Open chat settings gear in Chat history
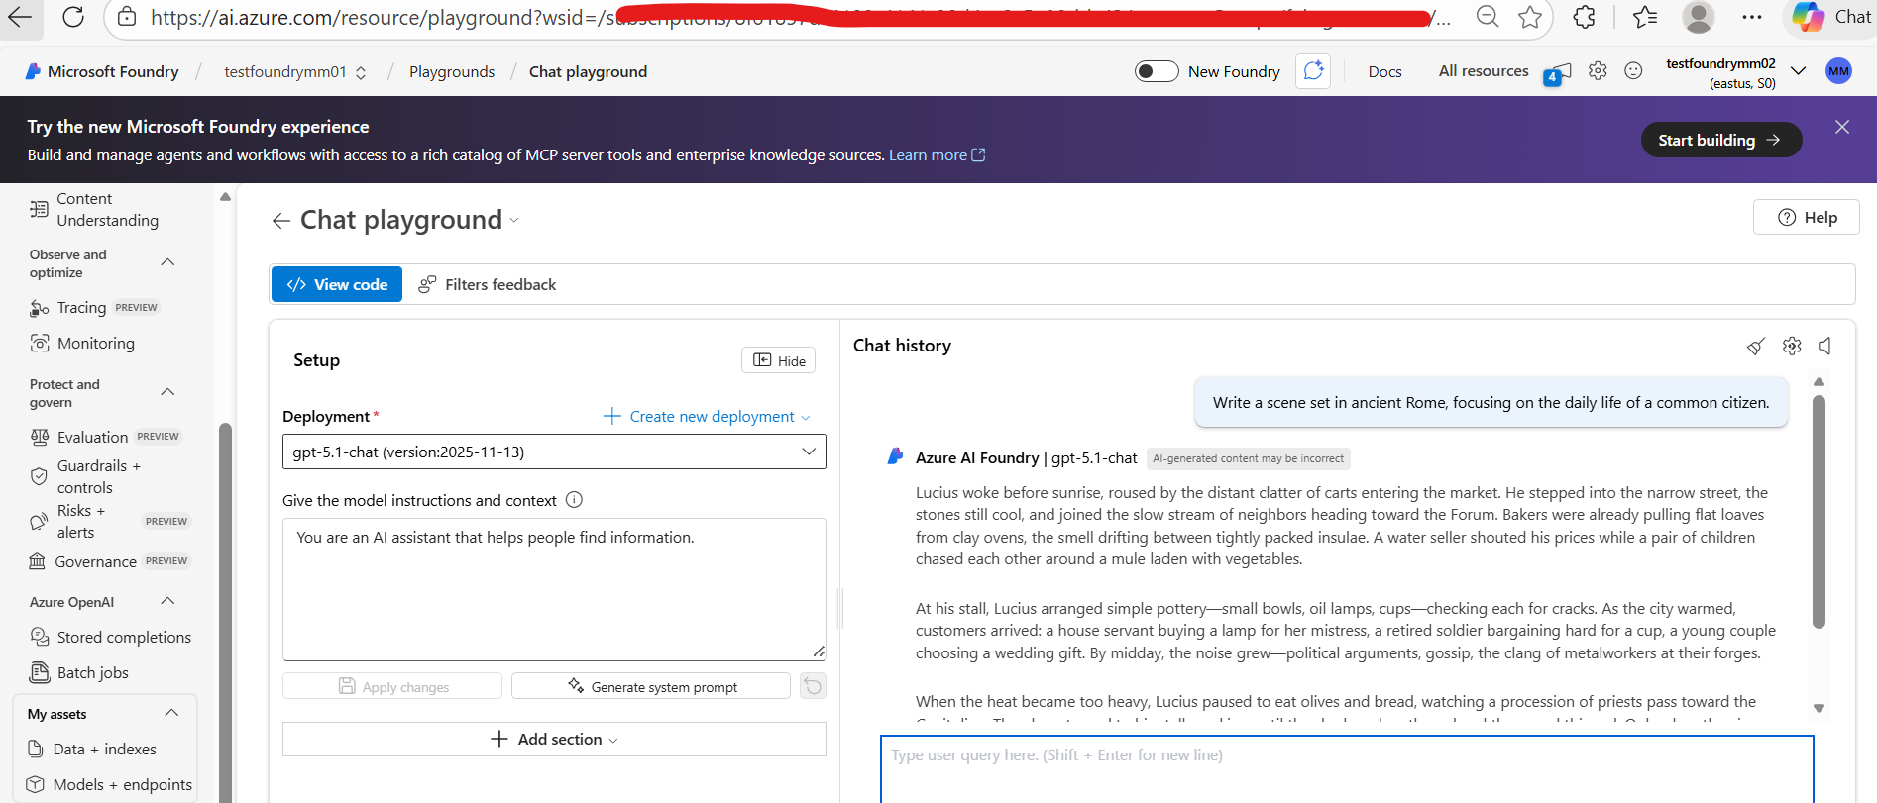Screen dimensions: 1877x803 click(x=1792, y=346)
